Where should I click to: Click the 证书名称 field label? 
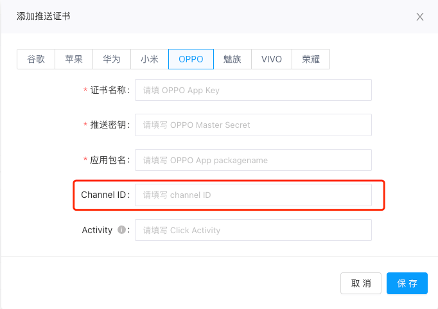pyautogui.click(x=109, y=91)
